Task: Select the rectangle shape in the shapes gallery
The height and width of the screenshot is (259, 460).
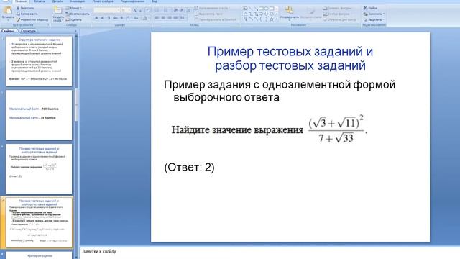Action: (x=261, y=8)
